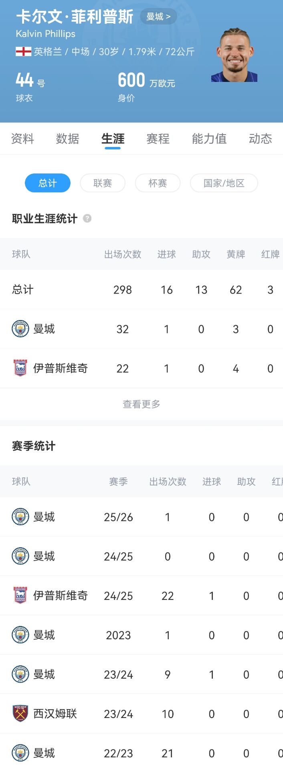Tap the West Ham crest icon
This screenshot has width=283, height=771.
[x=20, y=714]
